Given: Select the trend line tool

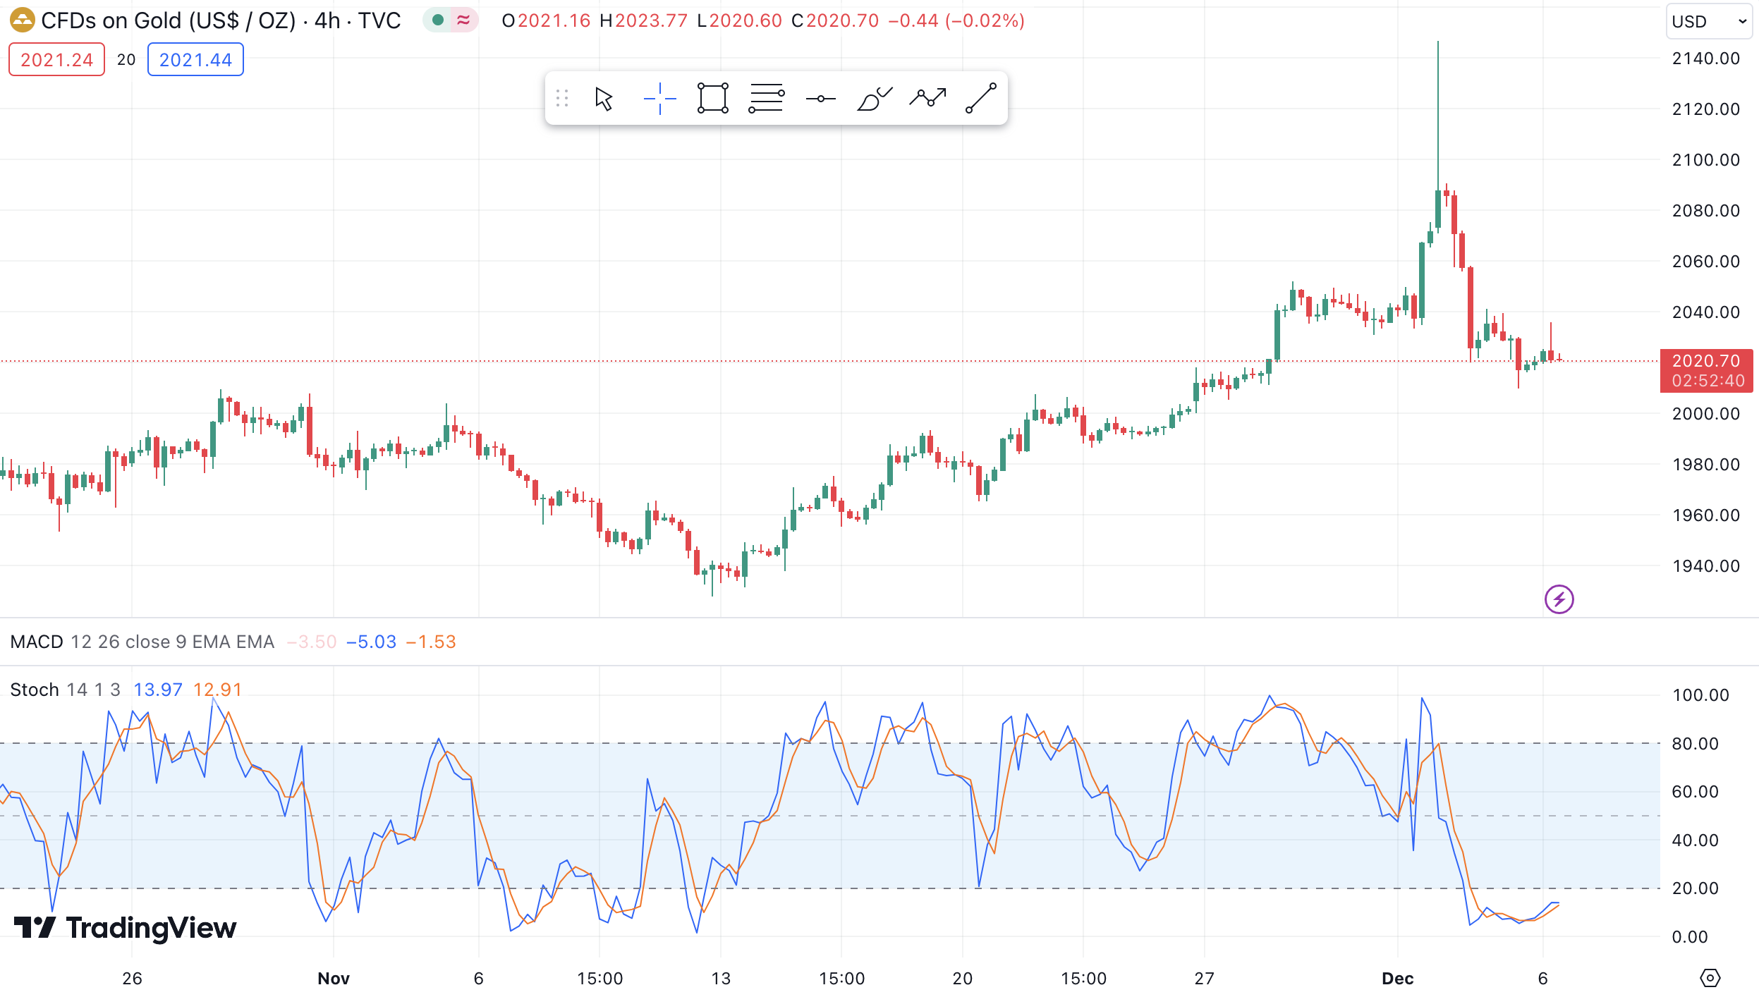Looking at the screenshot, I should coord(981,98).
